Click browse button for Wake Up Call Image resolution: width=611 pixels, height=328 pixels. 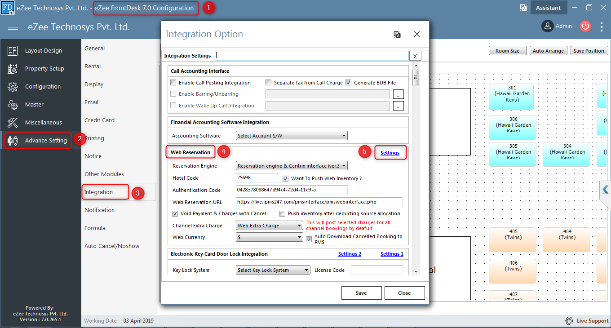(398, 106)
